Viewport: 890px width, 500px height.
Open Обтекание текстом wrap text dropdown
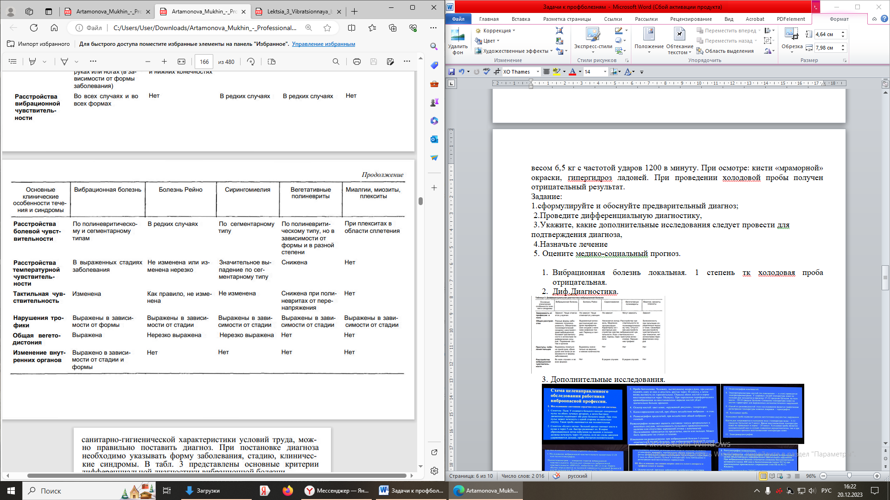pos(680,41)
